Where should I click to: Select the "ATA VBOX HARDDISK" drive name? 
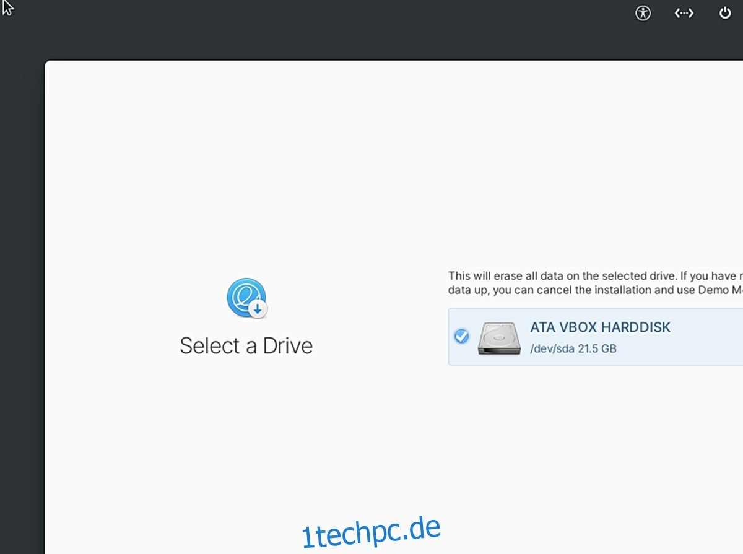[601, 327]
